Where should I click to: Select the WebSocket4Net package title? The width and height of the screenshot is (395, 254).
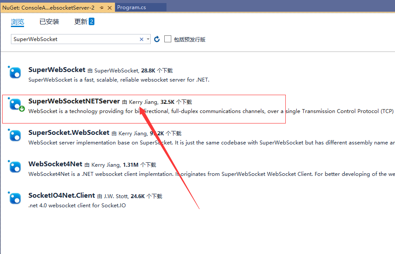pos(55,164)
